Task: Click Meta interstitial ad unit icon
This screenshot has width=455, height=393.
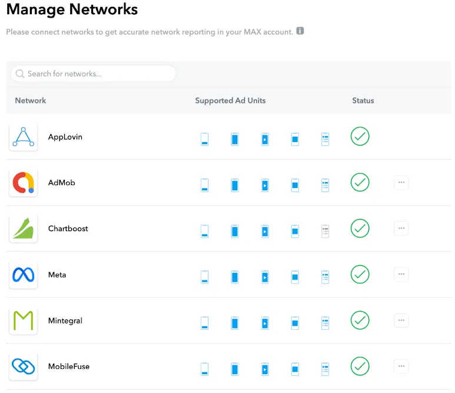Action: coord(235,277)
